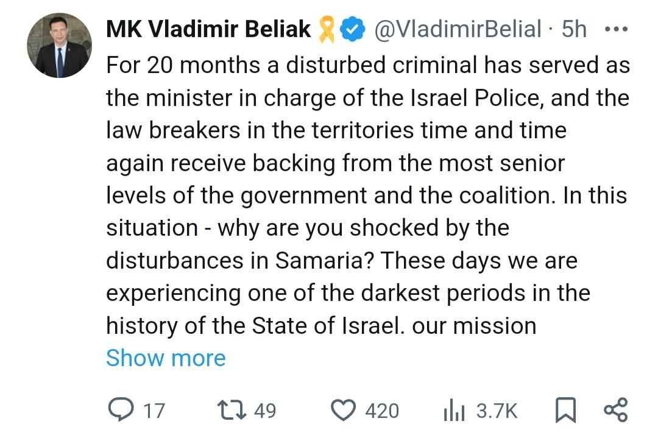Open view analytics bar chart icon
Screen dimensions: 658x435
454,411
